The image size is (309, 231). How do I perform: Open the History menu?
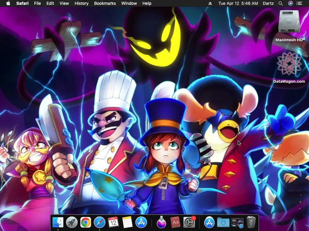(x=81, y=3)
